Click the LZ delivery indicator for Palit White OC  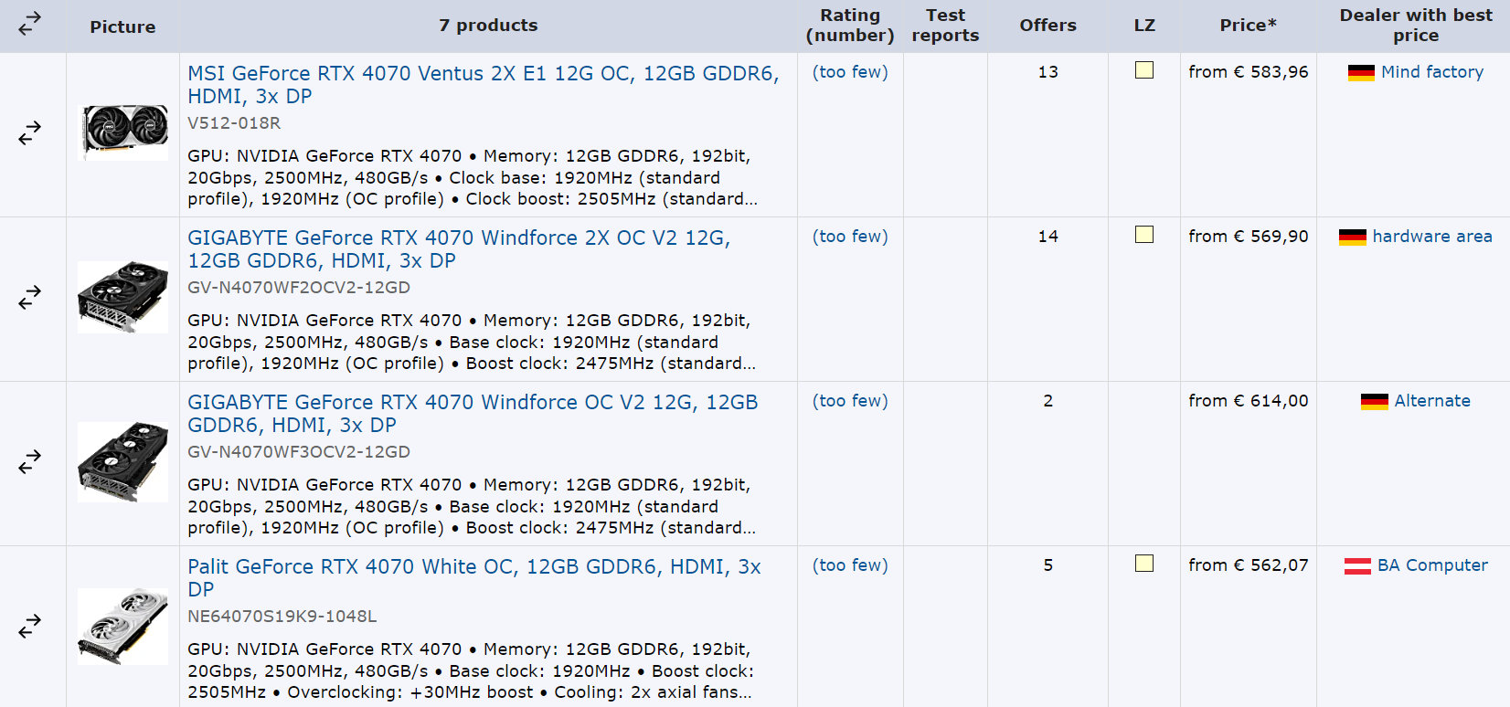tap(1144, 564)
